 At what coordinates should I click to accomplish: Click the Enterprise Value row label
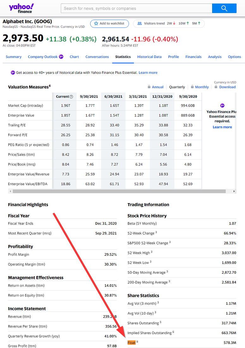tap(21, 115)
